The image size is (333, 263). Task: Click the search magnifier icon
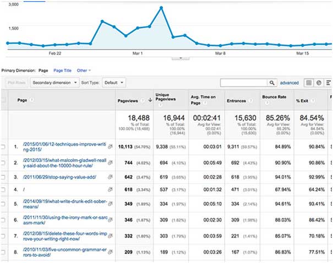[271, 83]
